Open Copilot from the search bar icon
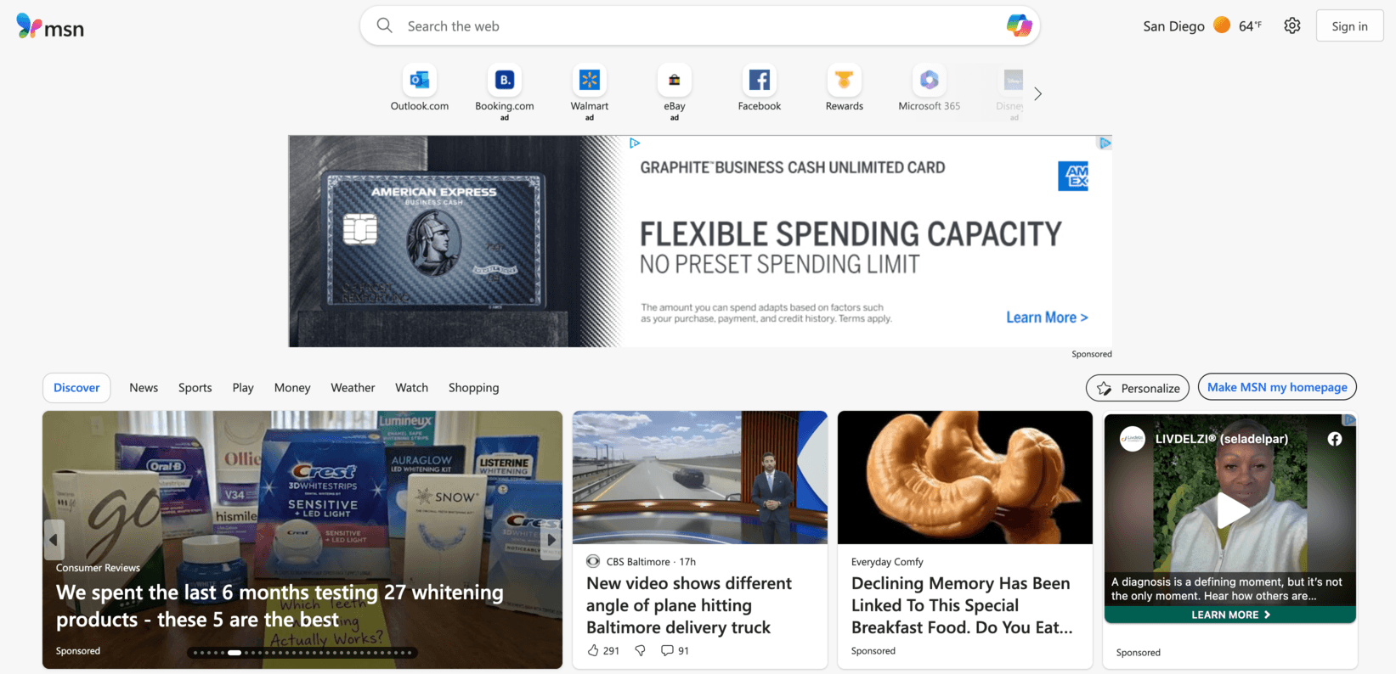Viewport: 1396px width, 674px height. coord(1019,25)
